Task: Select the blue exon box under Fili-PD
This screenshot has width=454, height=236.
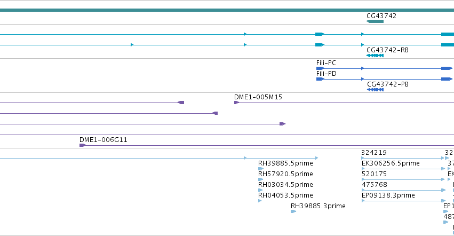Action: 320,79
